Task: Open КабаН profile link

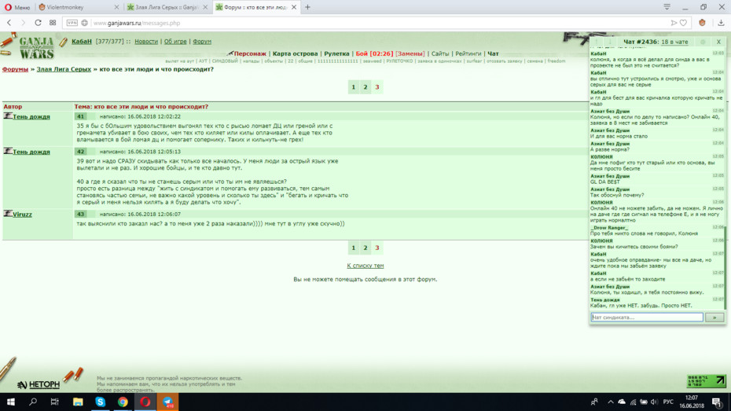Action: 82,42
